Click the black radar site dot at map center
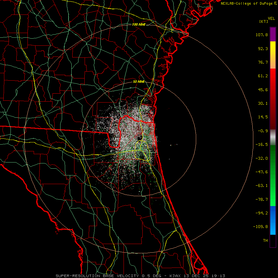 click(x=139, y=138)
